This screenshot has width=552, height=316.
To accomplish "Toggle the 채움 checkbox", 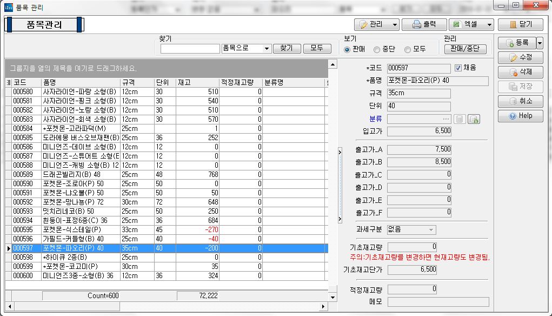I will coord(458,68).
